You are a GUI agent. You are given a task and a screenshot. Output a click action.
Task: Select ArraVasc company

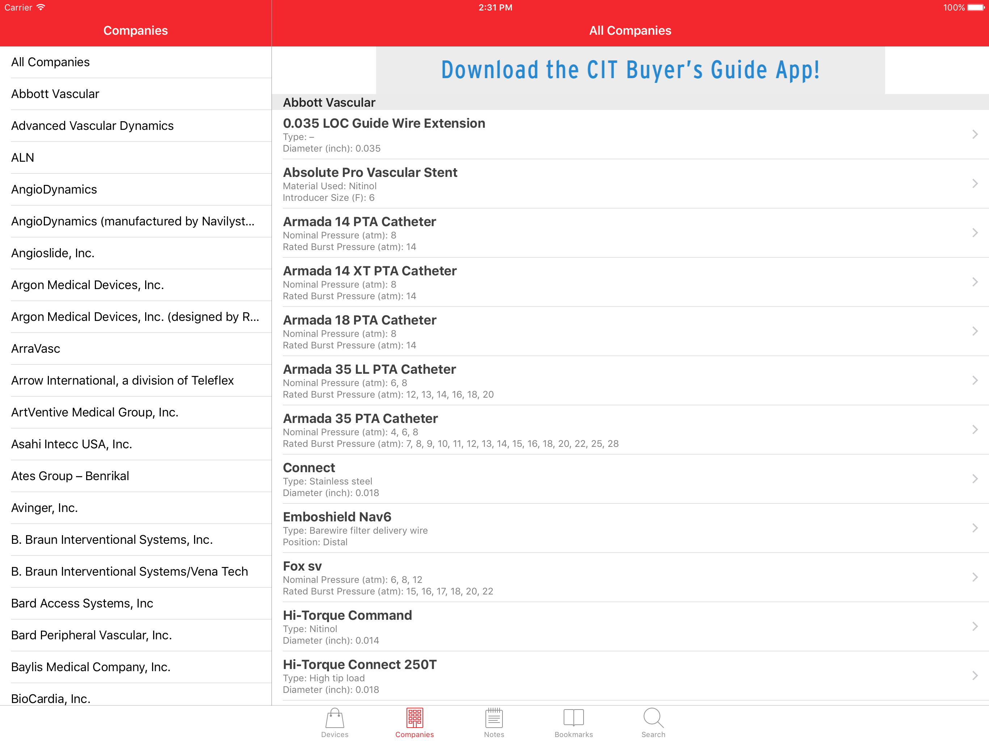135,348
